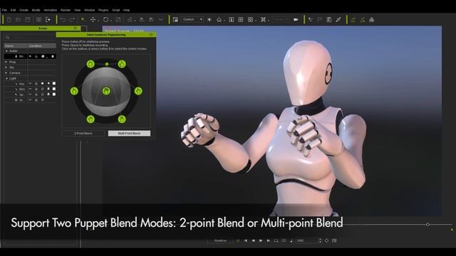This screenshot has width=456, height=256.
Task: Click the Open Project folder icon
Action: pos(18,20)
